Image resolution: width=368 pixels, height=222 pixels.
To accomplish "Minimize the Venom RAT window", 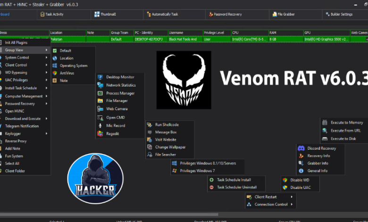I will click(356, 5).
